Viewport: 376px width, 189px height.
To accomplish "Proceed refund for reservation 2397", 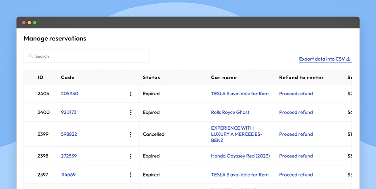I will point(296,174).
